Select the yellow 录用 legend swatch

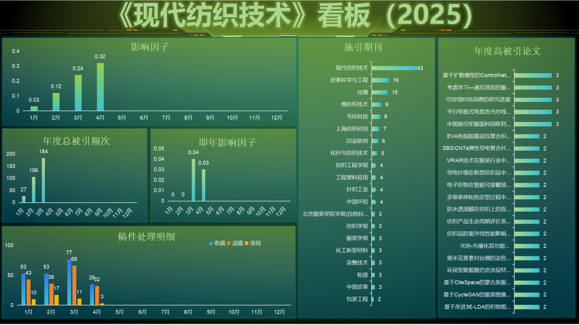[247, 243]
